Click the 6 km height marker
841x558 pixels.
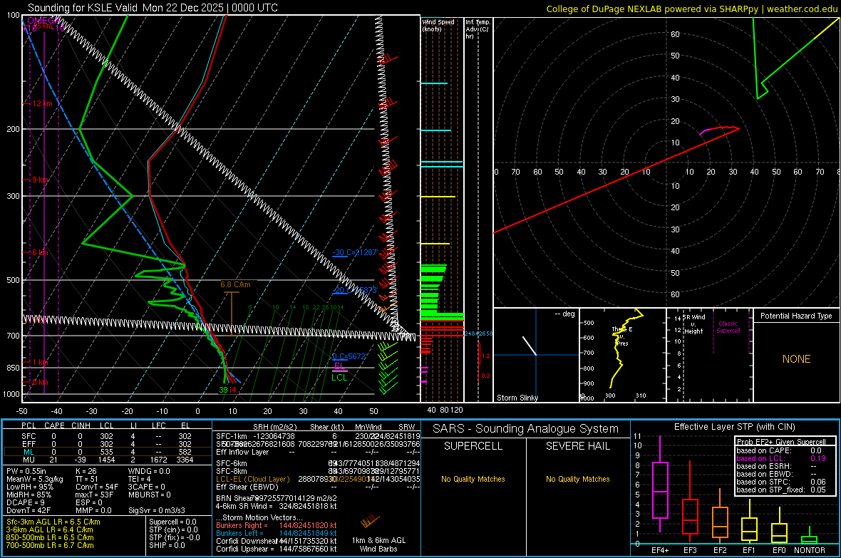click(41, 252)
